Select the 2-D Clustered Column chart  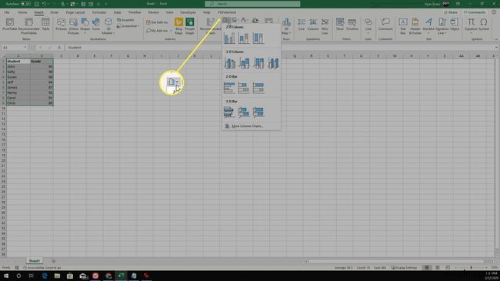[x=229, y=38]
